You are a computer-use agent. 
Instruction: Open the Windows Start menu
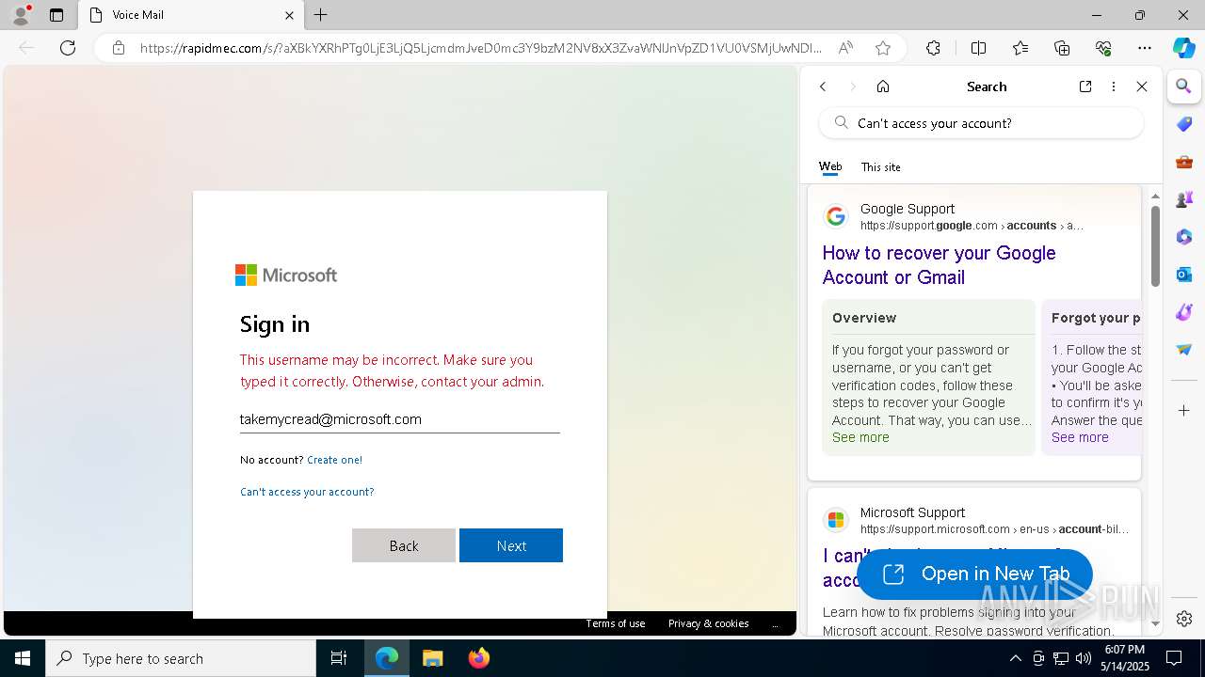tap(23, 658)
